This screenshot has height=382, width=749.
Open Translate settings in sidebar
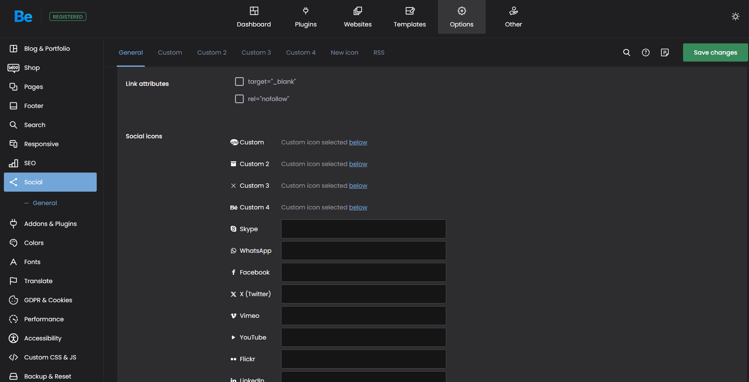(x=50, y=281)
